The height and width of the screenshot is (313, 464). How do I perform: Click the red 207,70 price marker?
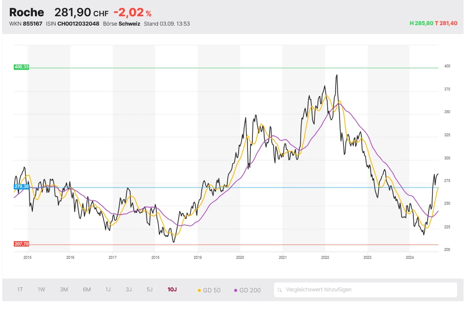pyautogui.click(x=22, y=244)
